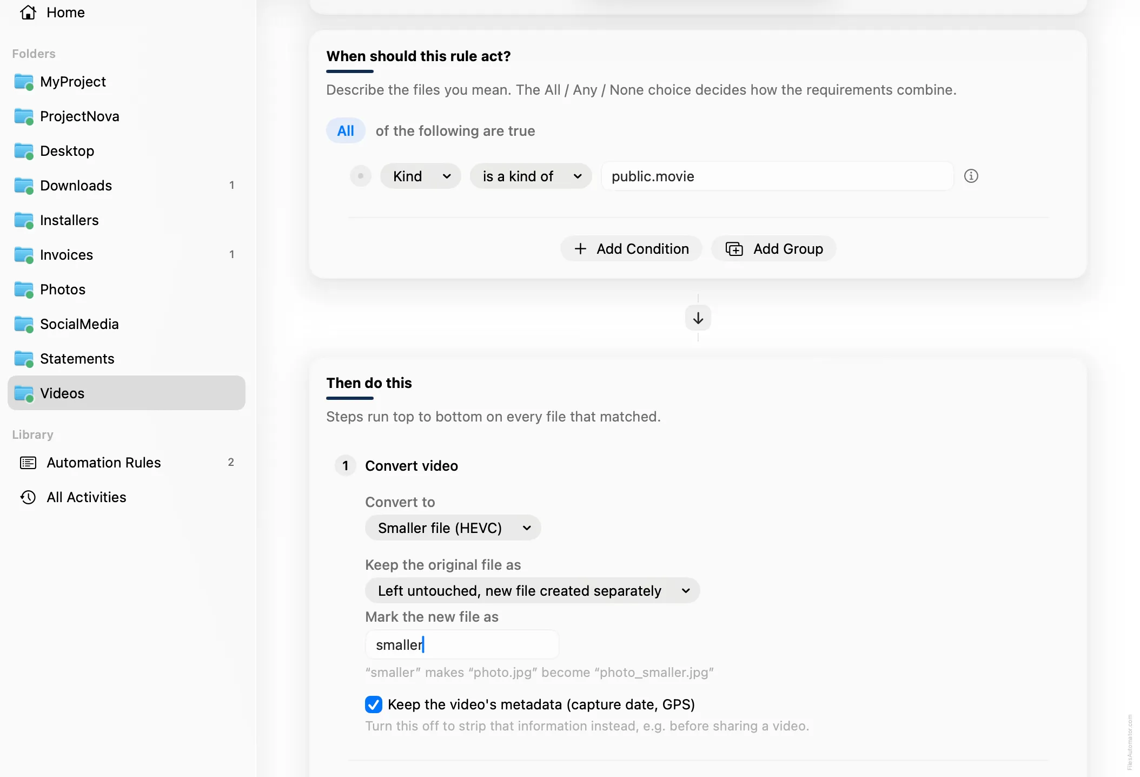Click the public.movie value field

click(x=778, y=176)
